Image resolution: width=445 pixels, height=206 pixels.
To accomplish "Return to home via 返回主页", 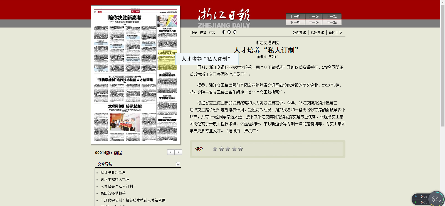I will tap(335, 33).
